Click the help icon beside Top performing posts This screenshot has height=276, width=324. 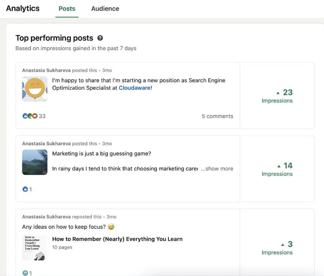[x=100, y=38]
